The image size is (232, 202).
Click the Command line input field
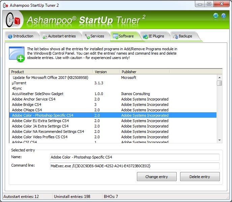[135, 166]
